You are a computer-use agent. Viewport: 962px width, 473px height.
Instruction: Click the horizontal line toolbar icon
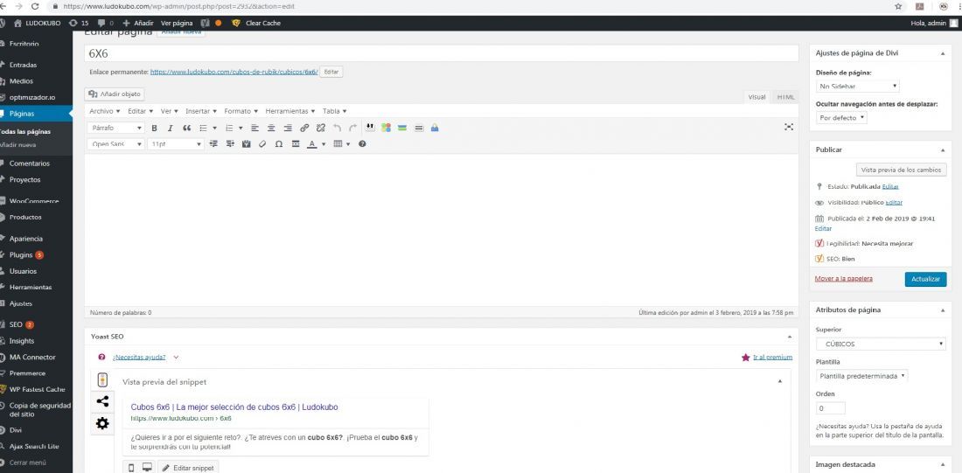[x=295, y=144]
